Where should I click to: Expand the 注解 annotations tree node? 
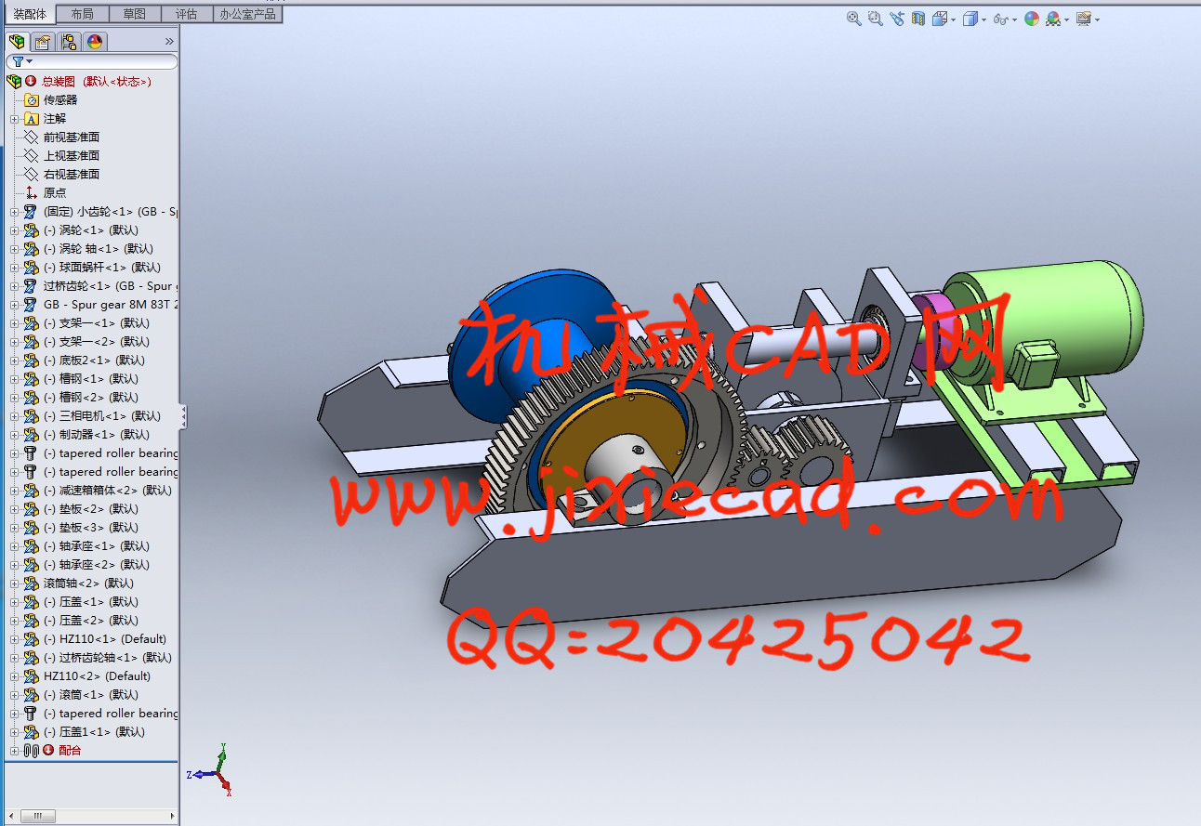click(x=14, y=119)
